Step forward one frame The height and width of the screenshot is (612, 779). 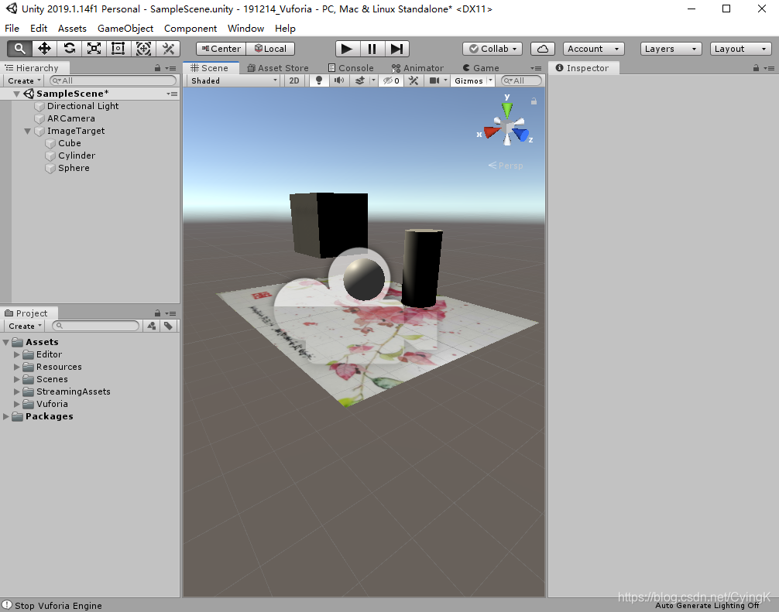tap(396, 49)
